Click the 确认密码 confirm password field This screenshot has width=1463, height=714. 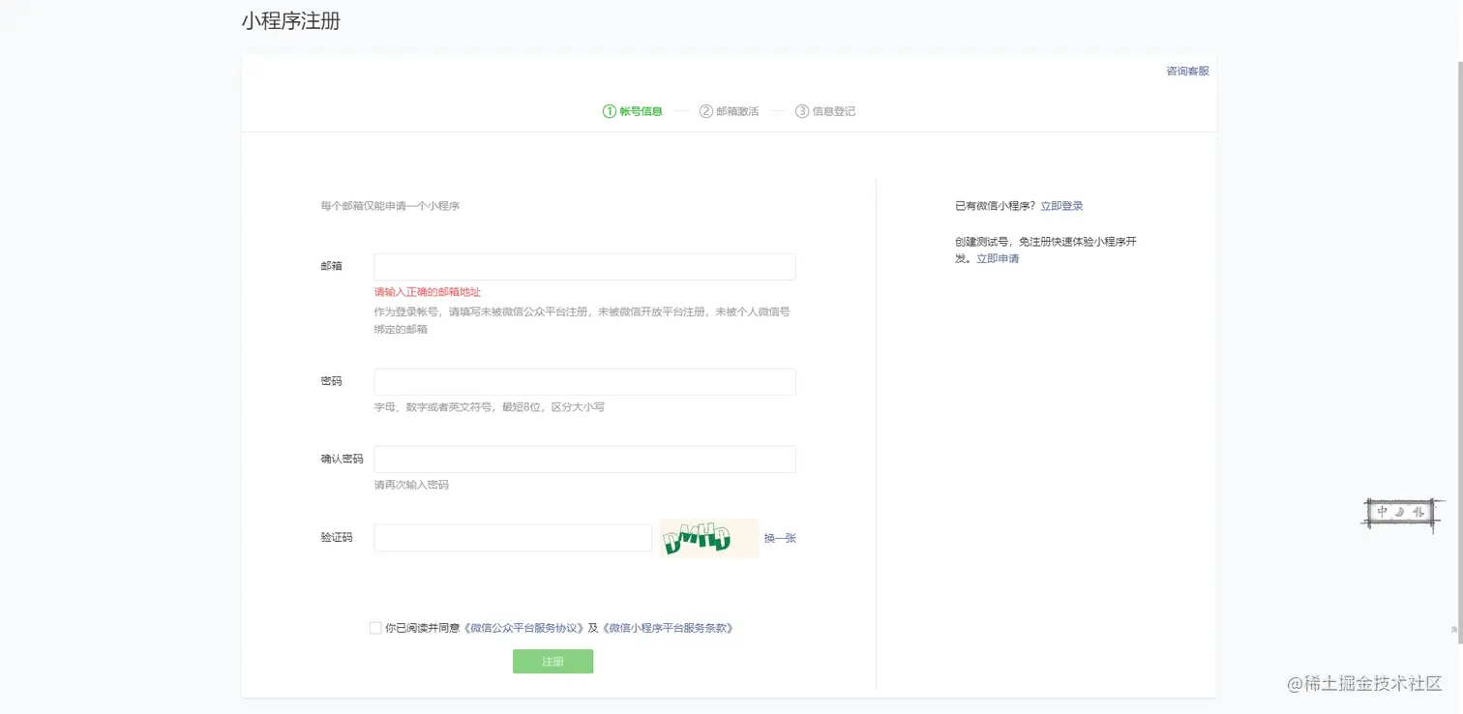[x=584, y=459]
